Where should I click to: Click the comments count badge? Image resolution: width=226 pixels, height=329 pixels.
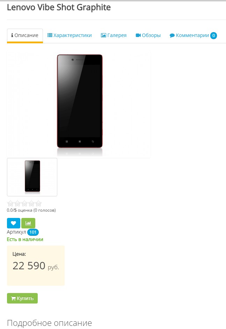(x=214, y=36)
